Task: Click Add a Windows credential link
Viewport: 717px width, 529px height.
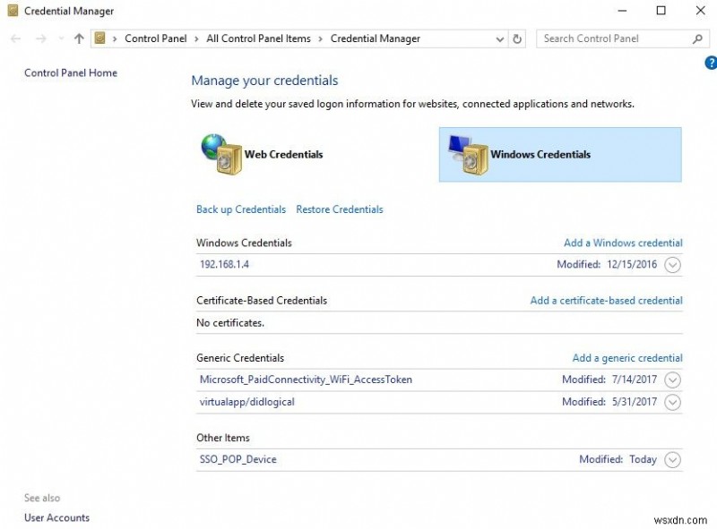Action: (x=623, y=243)
